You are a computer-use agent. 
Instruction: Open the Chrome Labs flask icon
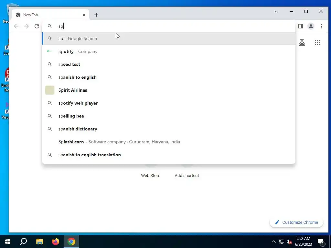tap(302, 43)
